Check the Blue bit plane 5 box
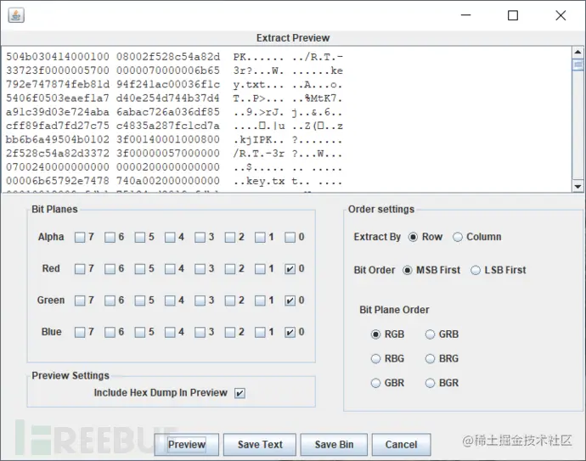The width and height of the screenshot is (586, 461). [140, 332]
